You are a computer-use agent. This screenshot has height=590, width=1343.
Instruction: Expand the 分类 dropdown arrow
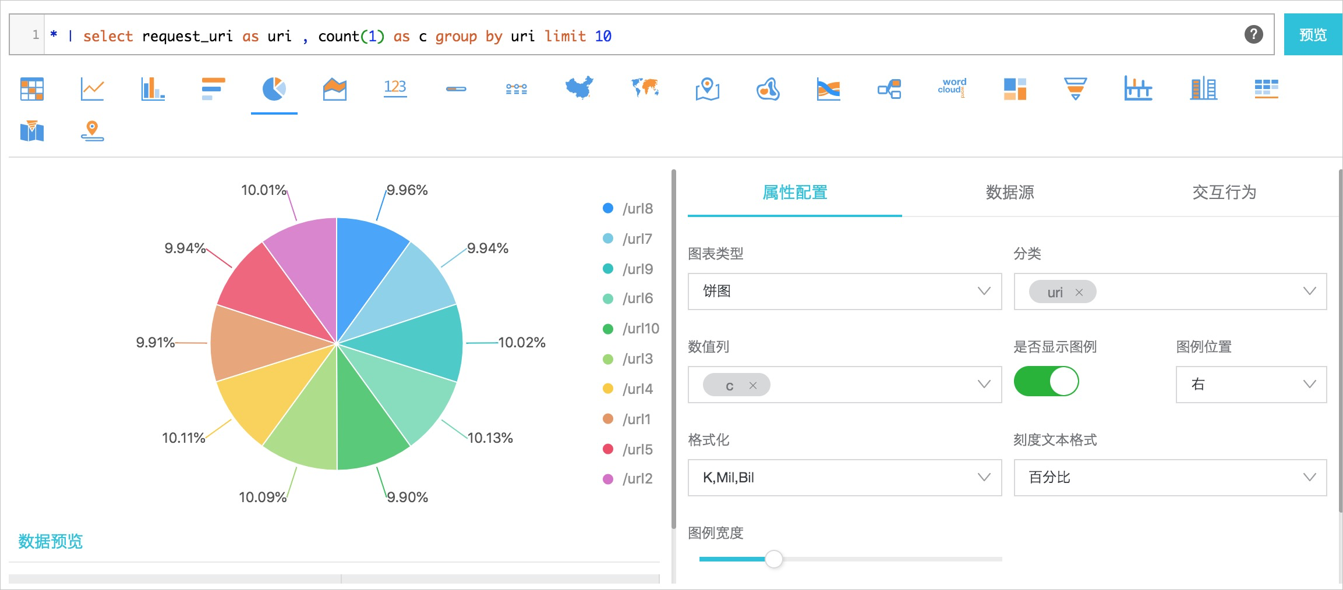tap(1310, 291)
